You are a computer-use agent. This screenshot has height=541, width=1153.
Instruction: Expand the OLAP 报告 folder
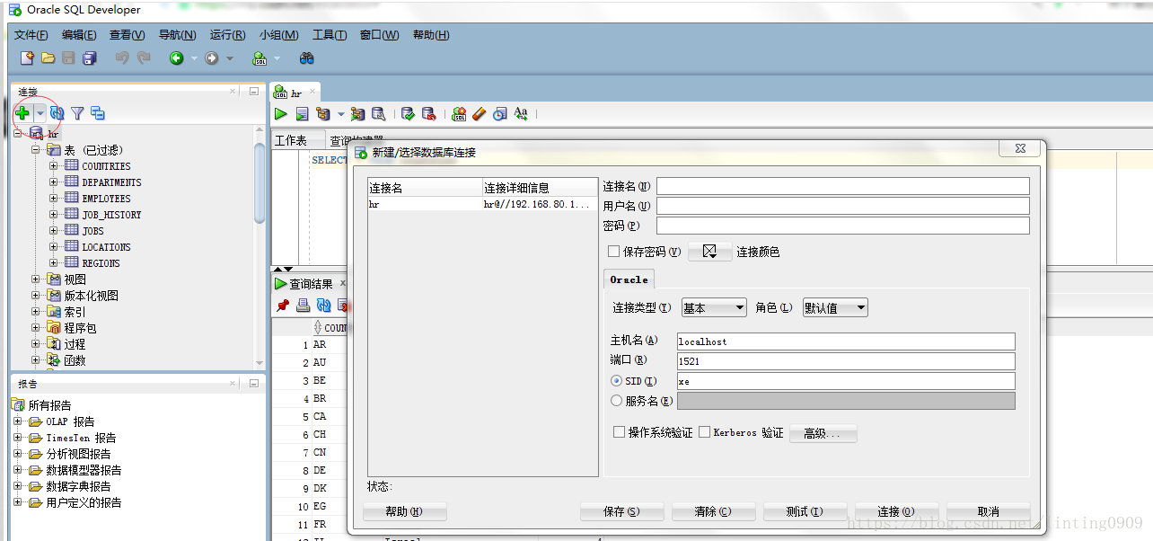point(18,421)
